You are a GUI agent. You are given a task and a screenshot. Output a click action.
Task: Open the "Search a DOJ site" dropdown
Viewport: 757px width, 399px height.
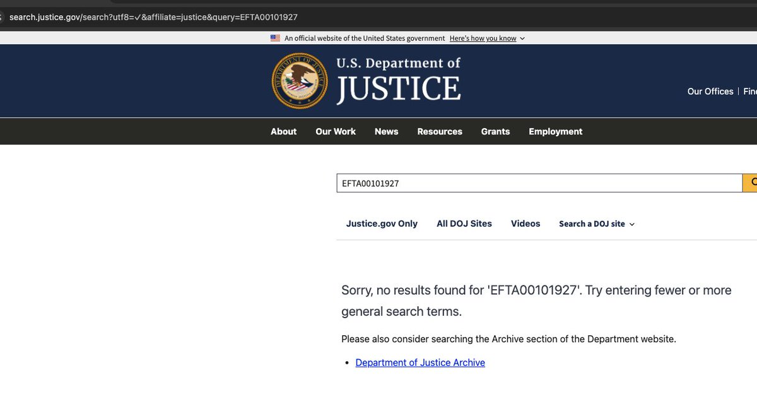(597, 224)
